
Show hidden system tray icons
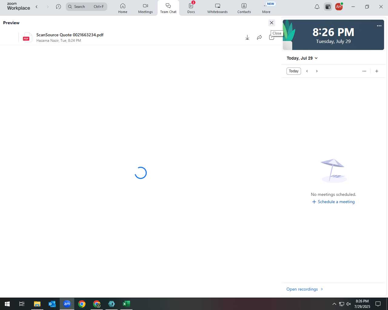click(334, 304)
